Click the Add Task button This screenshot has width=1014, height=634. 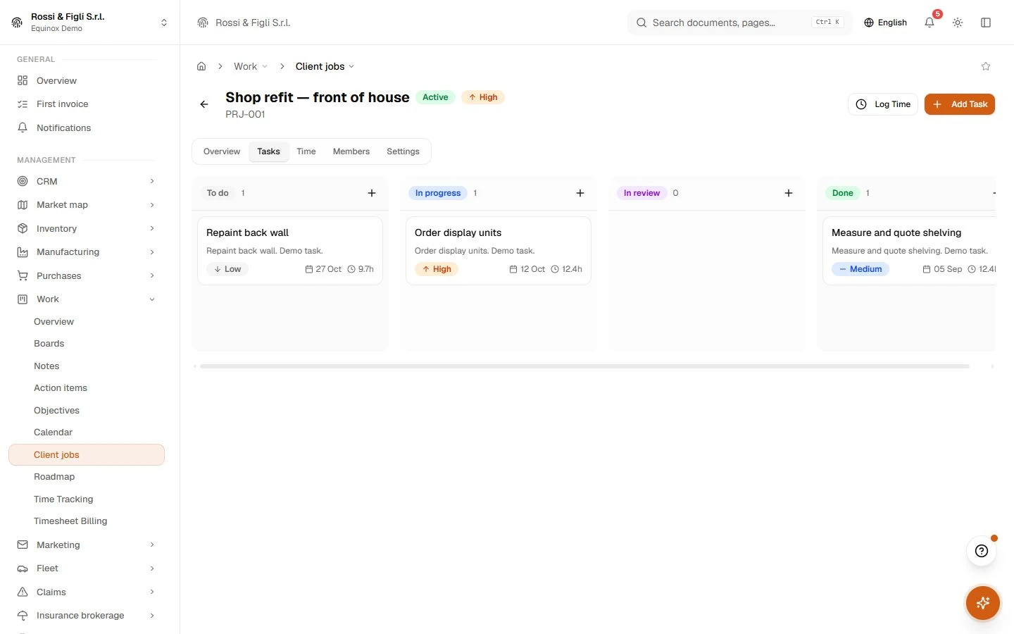click(x=960, y=104)
